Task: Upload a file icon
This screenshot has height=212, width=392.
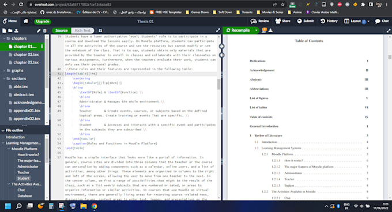Action: (x=16, y=31)
